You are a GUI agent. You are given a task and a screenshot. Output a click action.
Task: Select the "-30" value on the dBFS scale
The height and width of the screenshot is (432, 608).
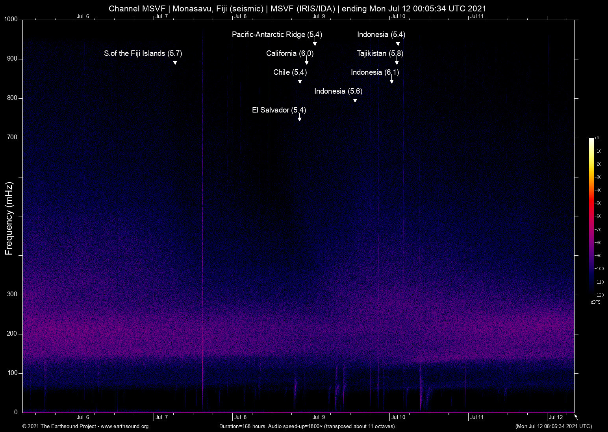(x=598, y=177)
